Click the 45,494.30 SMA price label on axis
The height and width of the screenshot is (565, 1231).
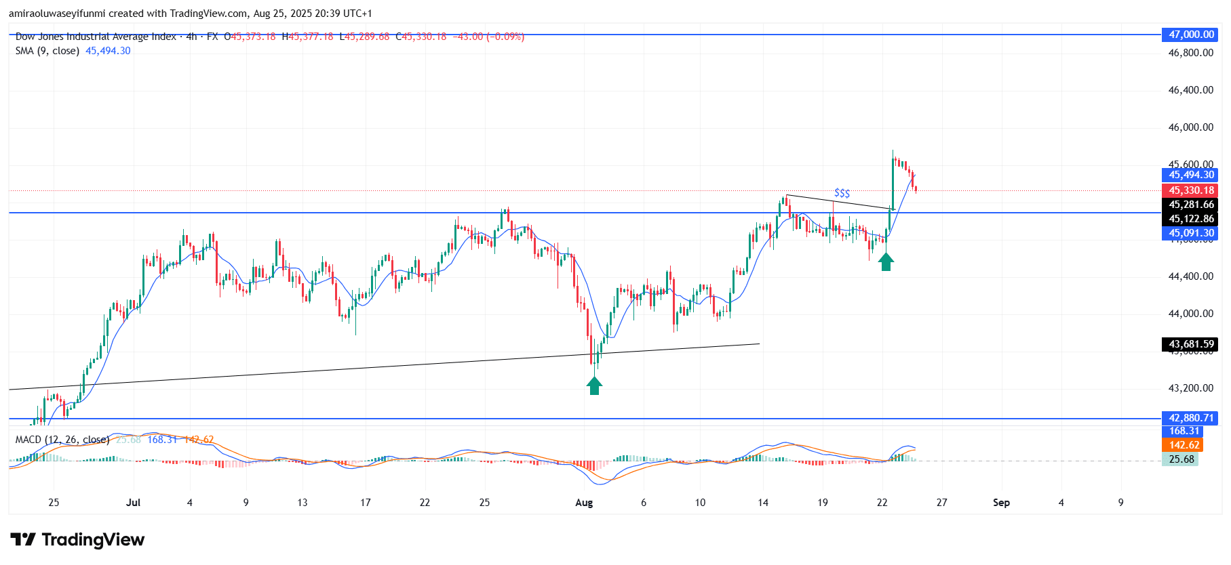click(1190, 175)
